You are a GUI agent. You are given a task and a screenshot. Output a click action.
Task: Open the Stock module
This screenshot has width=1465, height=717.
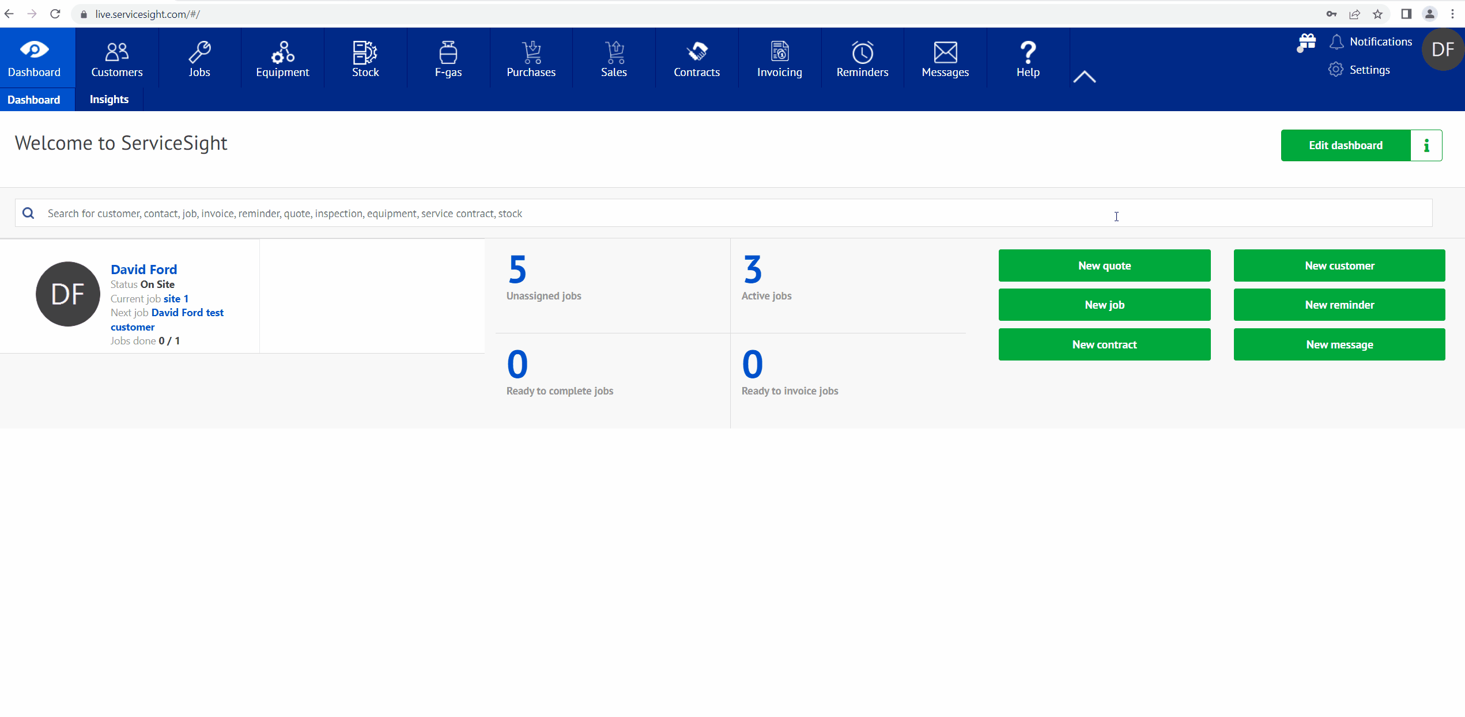365,58
